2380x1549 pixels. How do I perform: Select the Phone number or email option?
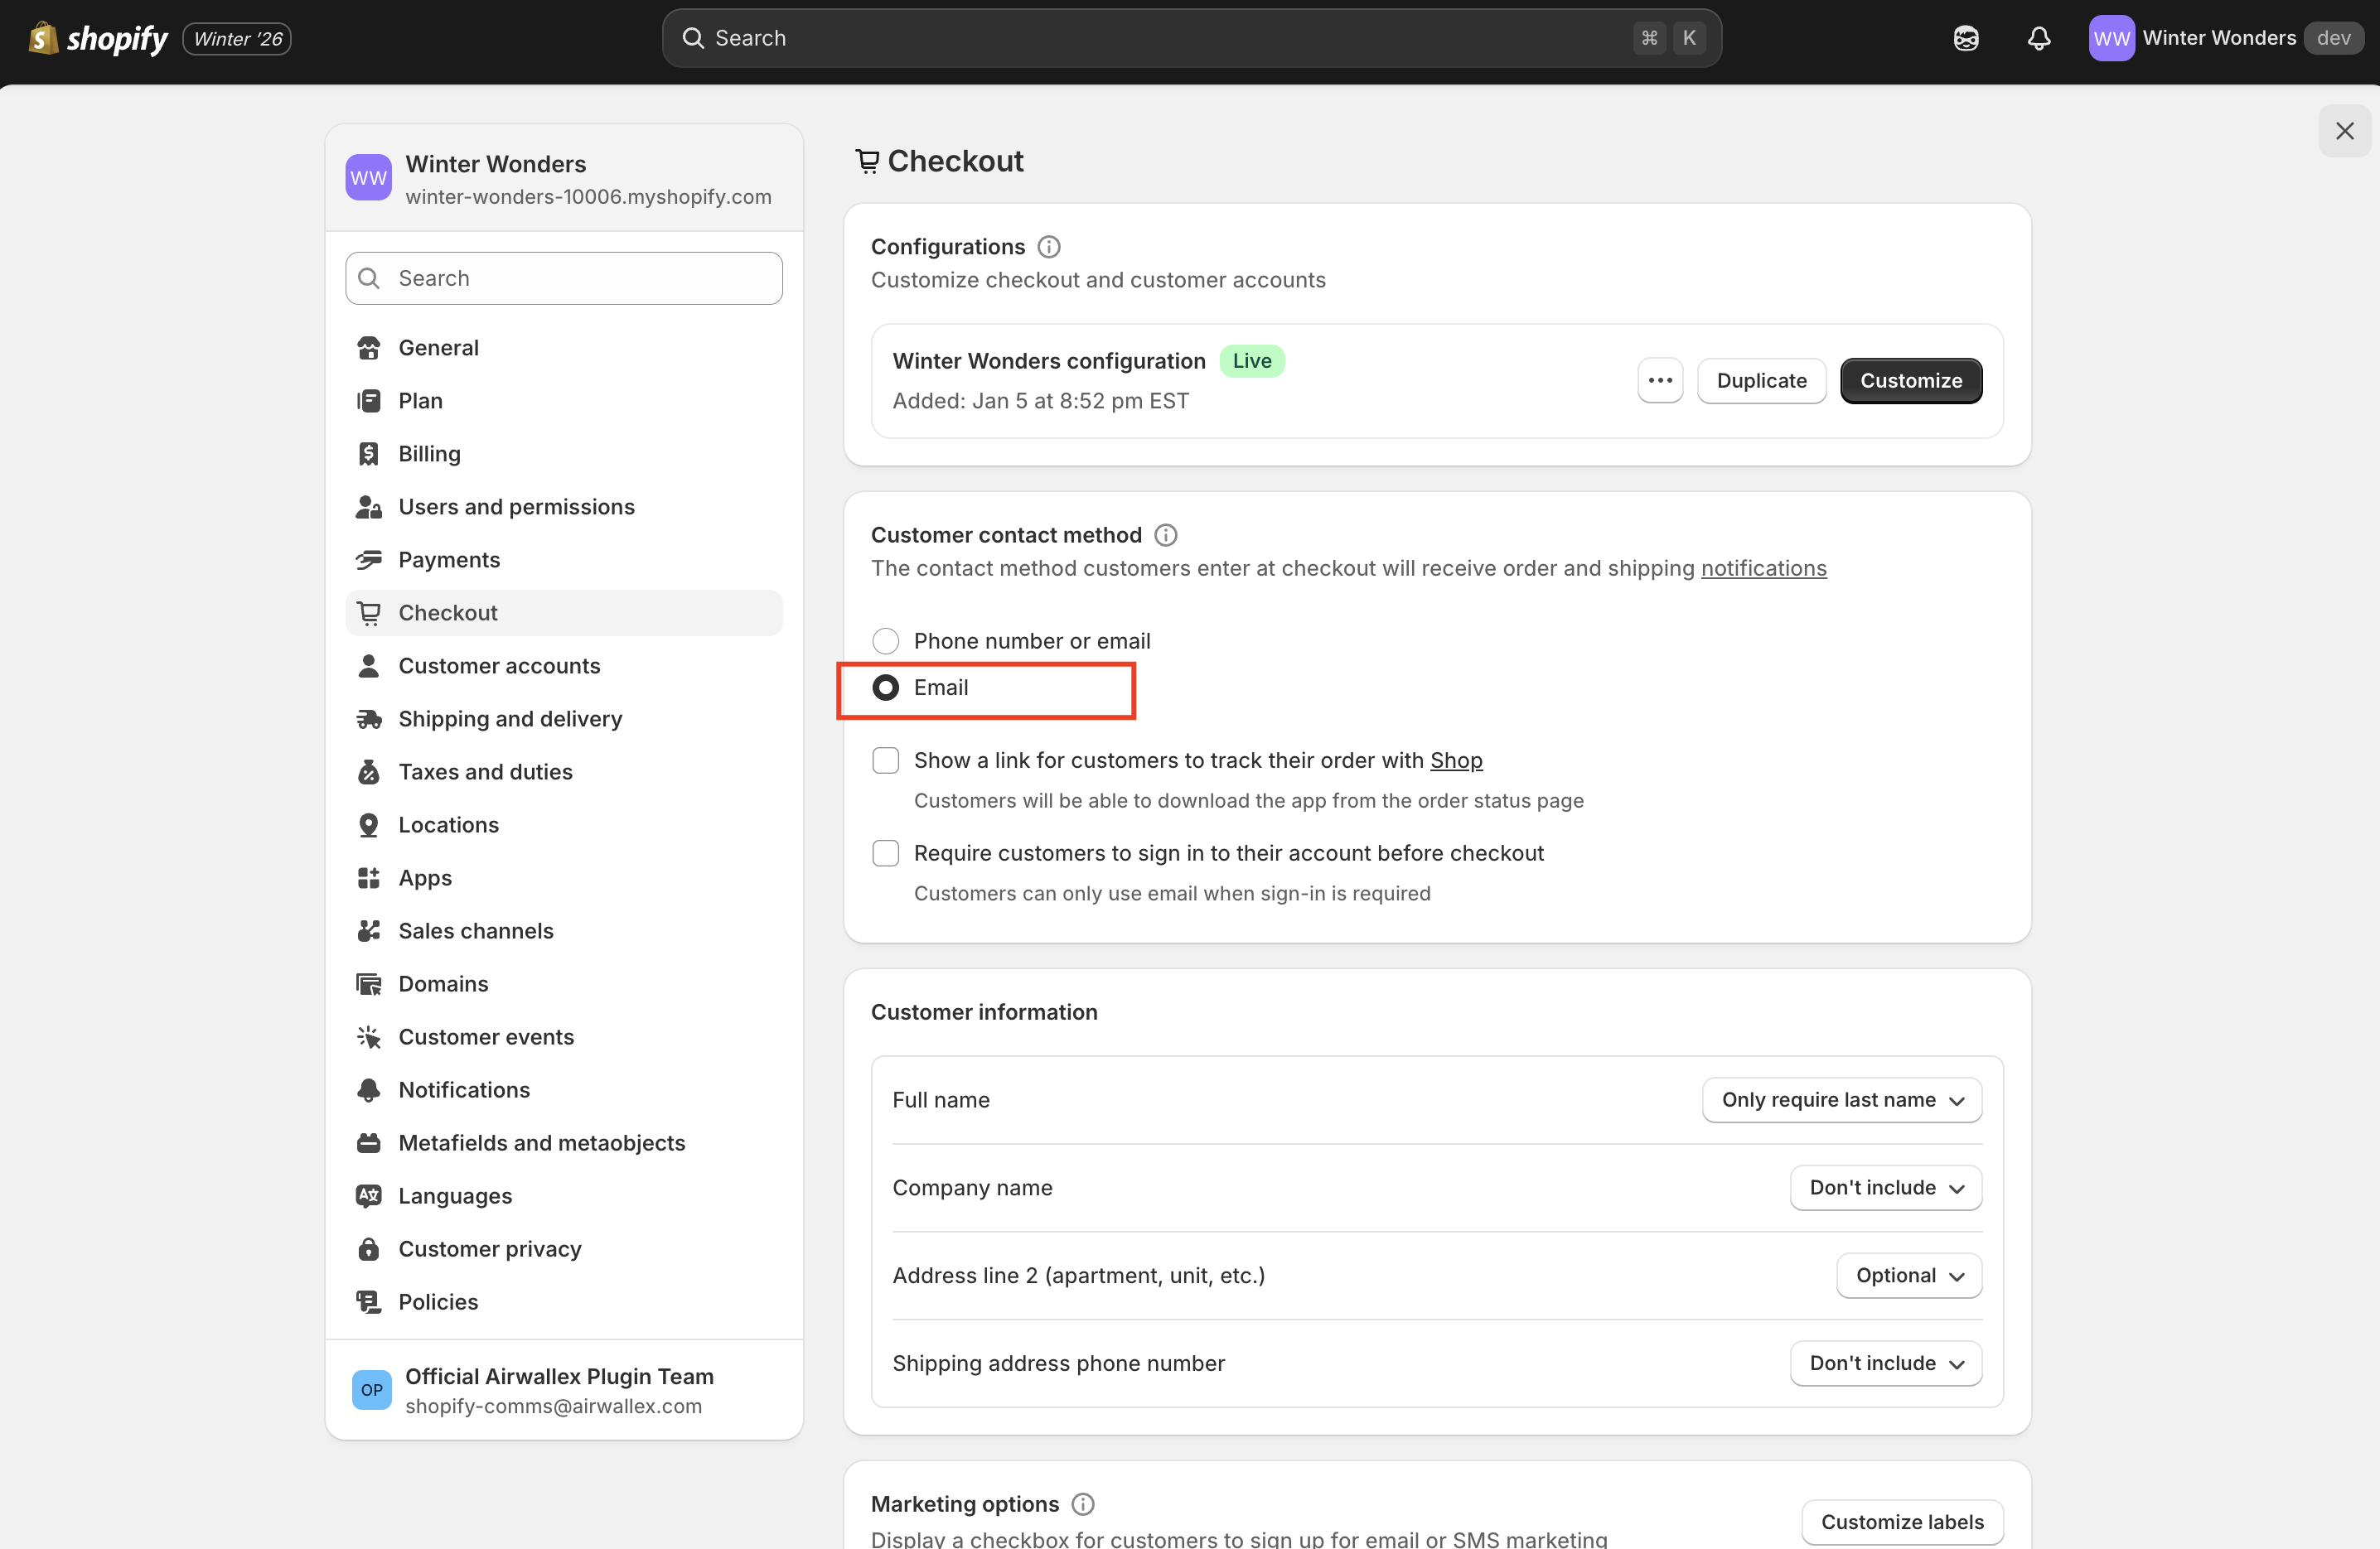pyautogui.click(x=885, y=640)
